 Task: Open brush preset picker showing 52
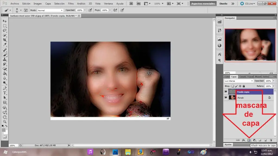(18, 10)
